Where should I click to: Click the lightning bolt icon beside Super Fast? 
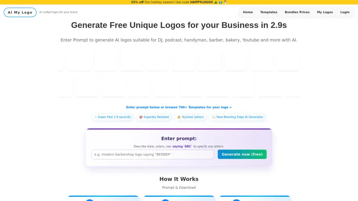tap(96, 117)
